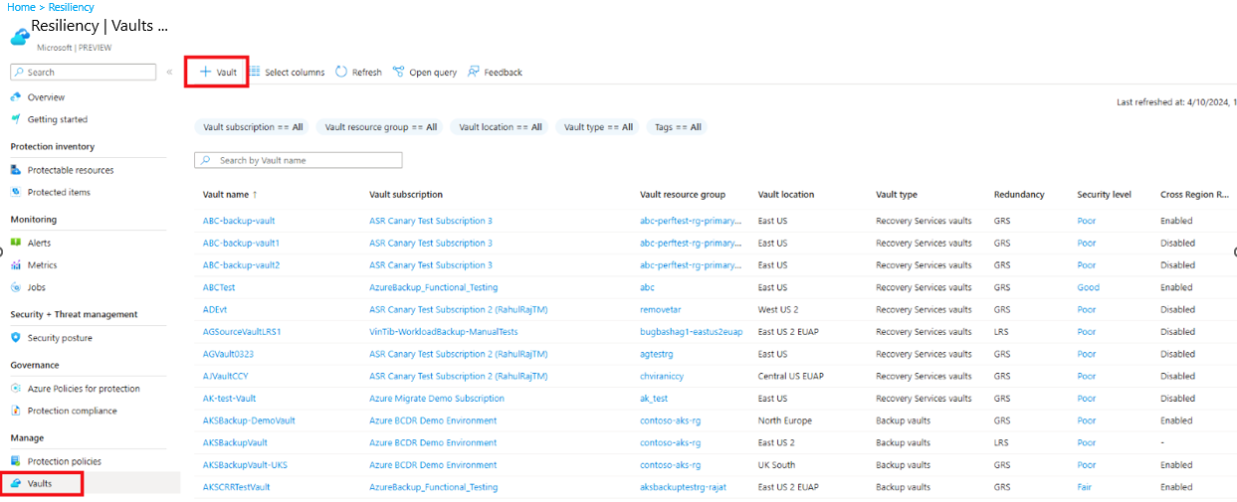Click the + Vault button
Screen dimensions: 1237x502
[217, 72]
